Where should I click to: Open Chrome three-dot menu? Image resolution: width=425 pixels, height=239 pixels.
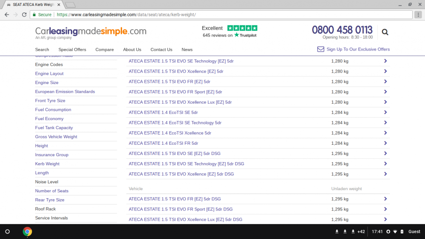pos(418,14)
